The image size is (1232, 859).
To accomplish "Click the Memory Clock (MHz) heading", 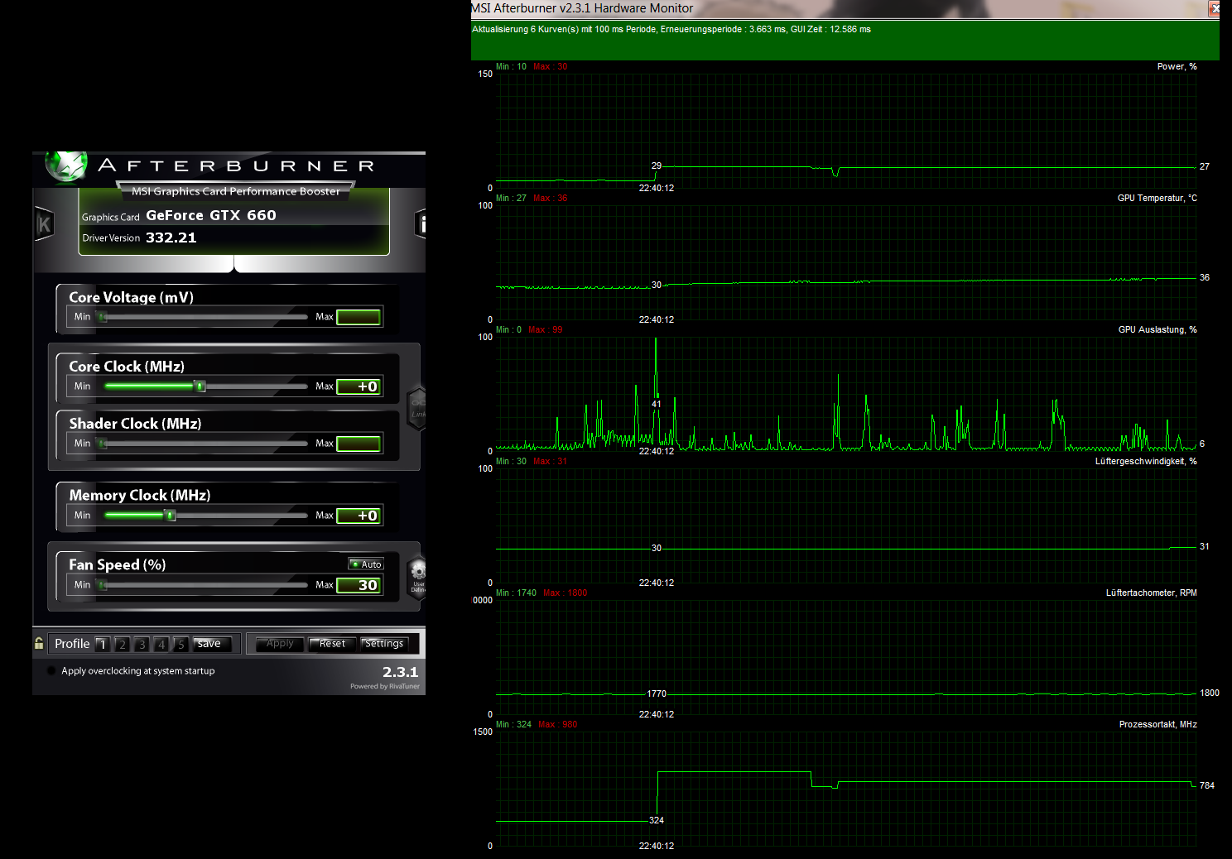I will 140,495.
